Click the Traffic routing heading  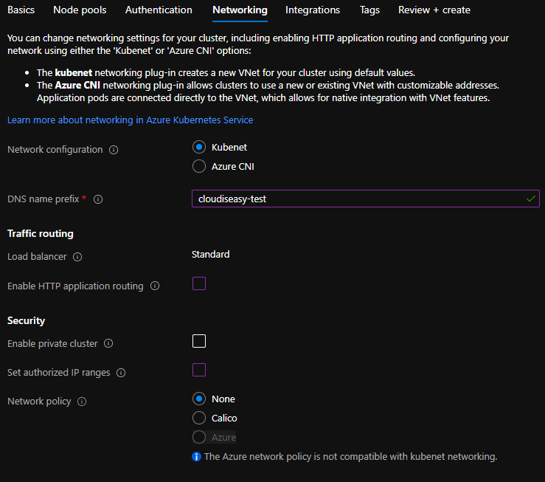coord(41,234)
